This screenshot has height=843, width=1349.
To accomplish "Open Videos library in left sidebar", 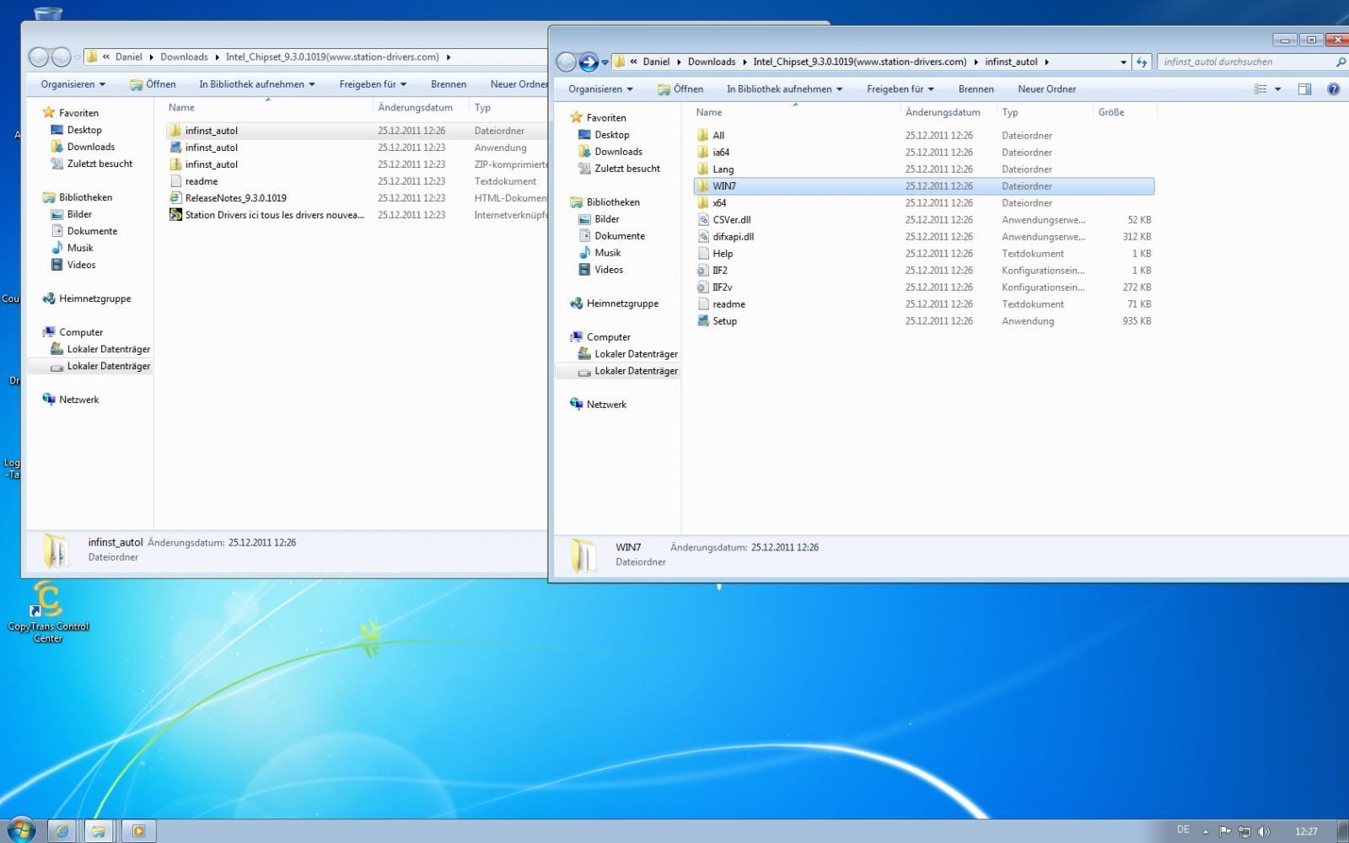I will 73,265.
